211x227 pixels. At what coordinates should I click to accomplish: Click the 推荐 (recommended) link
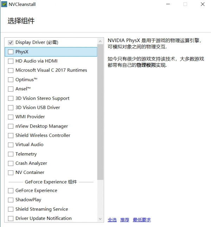(124, 220)
